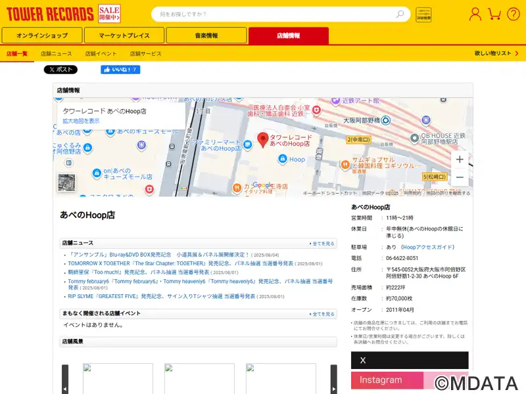This screenshot has height=394, width=526.
Task: Open the detailed search icon
Action: [x=423, y=14]
